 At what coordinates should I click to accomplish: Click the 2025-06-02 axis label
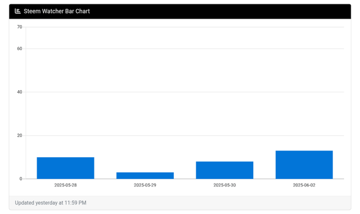[x=304, y=185]
